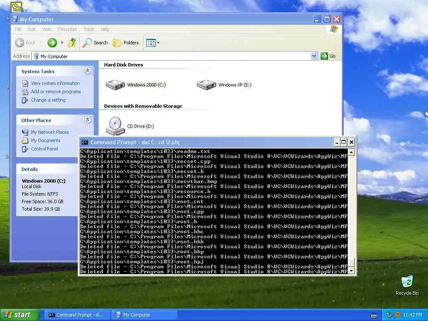Select the Windows 2000 (C:) drive icon

click(115, 84)
